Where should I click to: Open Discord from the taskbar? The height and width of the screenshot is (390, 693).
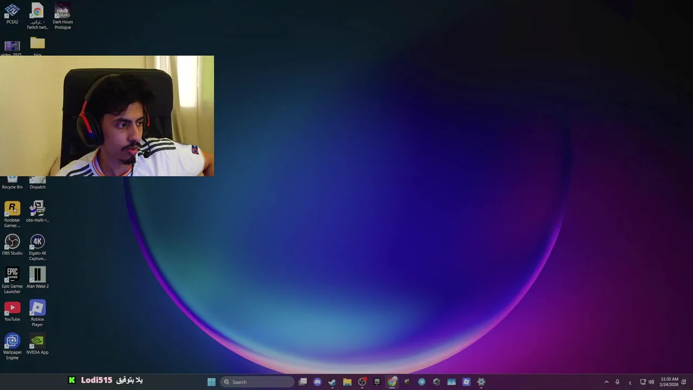tap(317, 382)
